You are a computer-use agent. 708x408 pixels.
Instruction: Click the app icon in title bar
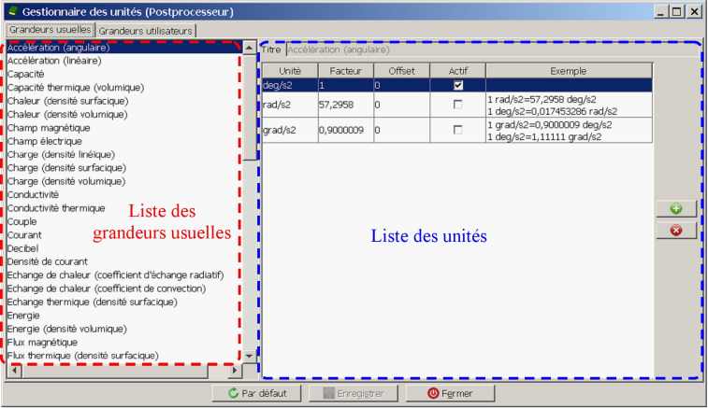point(10,11)
